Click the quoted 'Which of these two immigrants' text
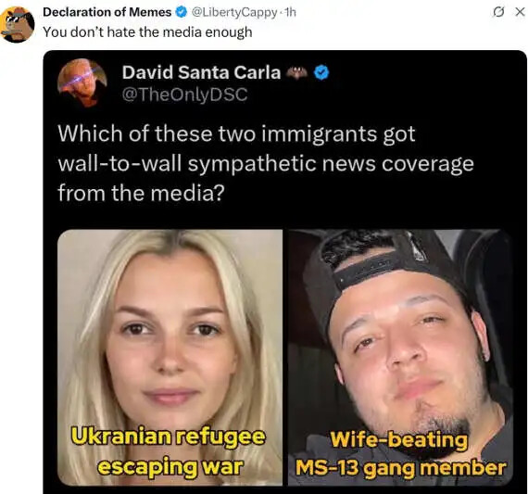 pos(266,163)
